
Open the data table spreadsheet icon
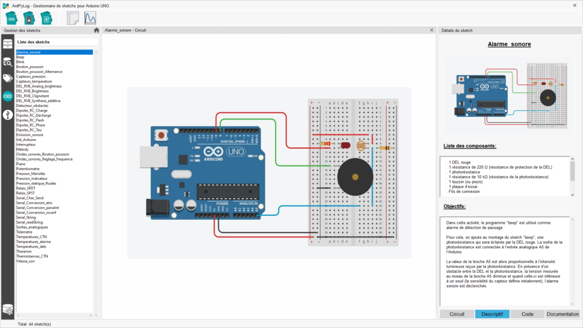pyautogui.click(x=73, y=18)
